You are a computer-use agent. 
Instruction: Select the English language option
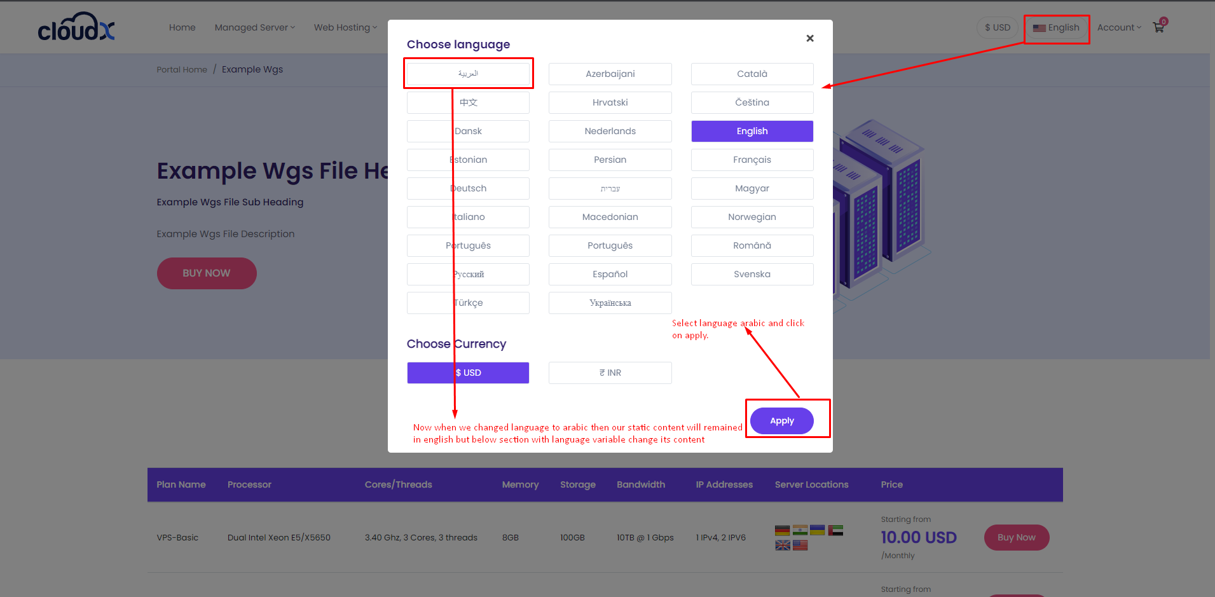pos(752,131)
